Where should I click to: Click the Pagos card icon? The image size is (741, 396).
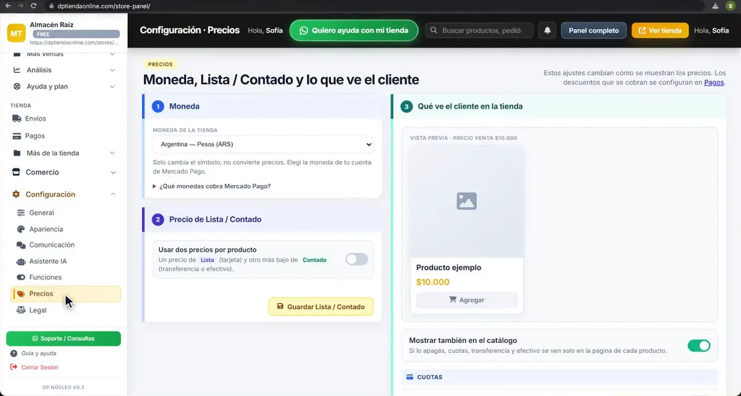click(x=17, y=136)
